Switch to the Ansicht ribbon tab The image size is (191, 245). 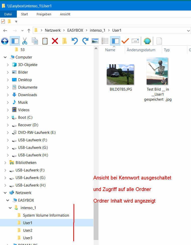(65, 14)
